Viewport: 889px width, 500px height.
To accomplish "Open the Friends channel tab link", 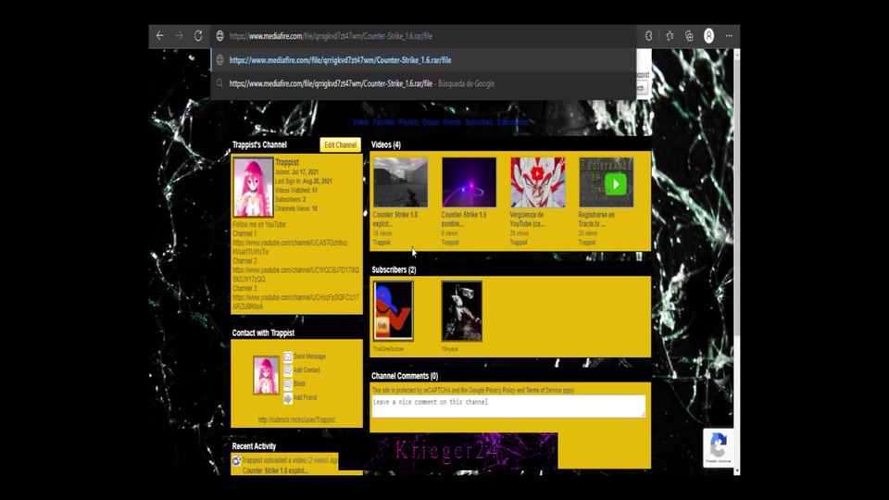I will click(x=452, y=122).
